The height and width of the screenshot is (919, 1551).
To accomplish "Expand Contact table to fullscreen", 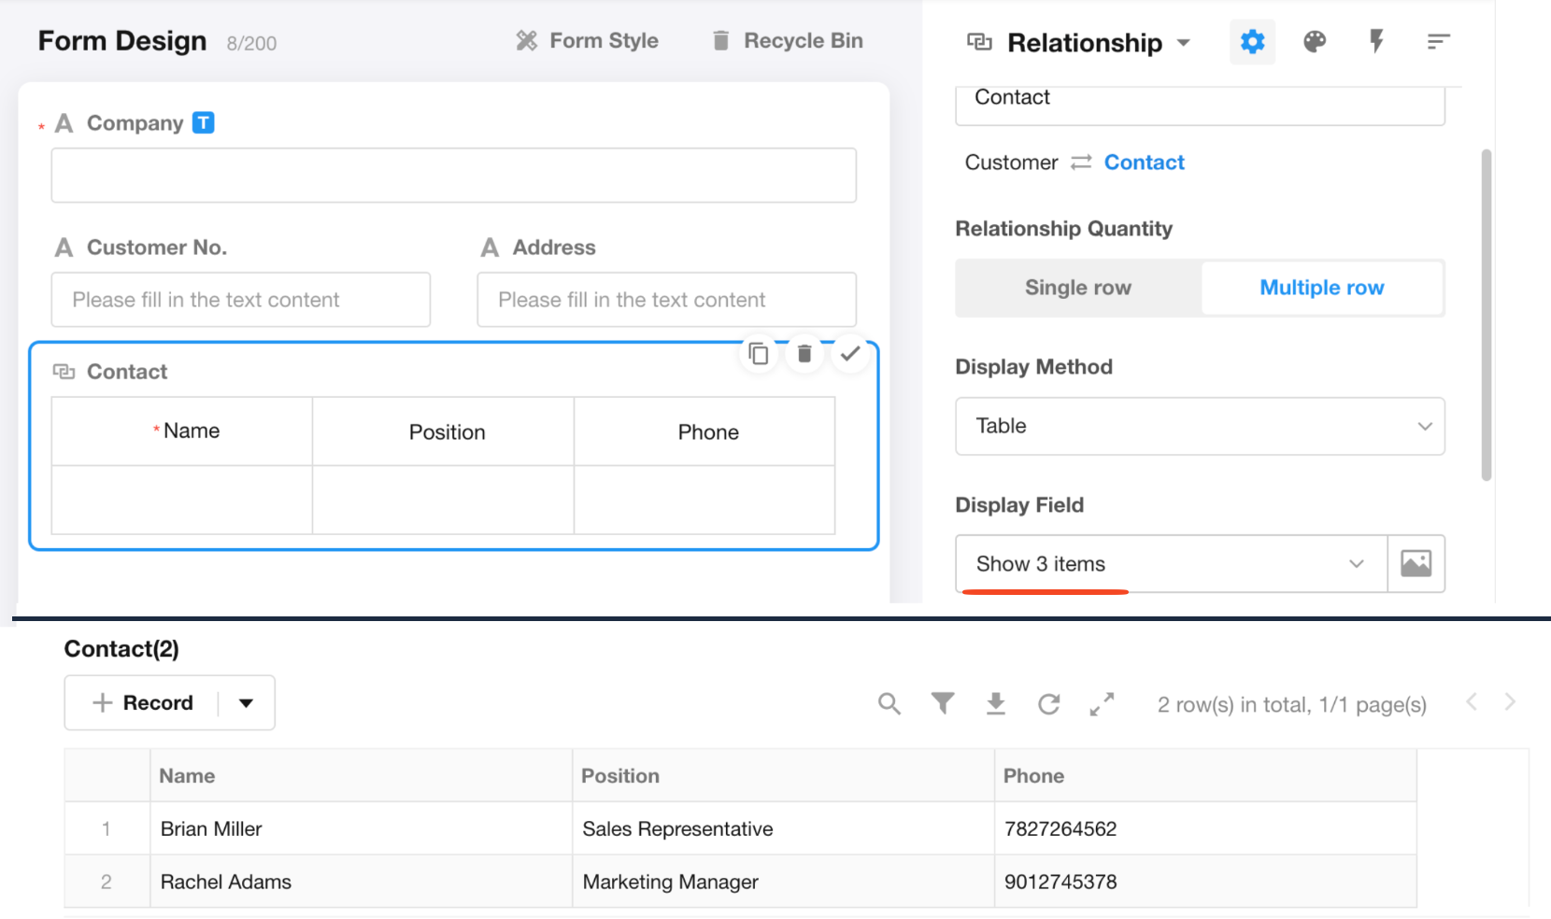I will click(1103, 704).
